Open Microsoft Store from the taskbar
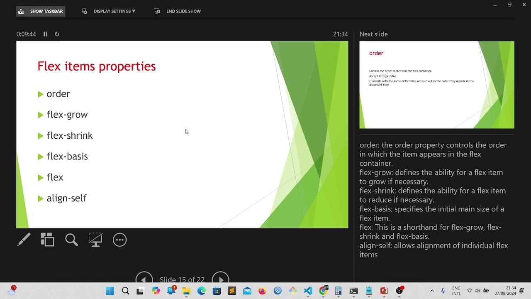The image size is (531, 299). tap(217, 291)
